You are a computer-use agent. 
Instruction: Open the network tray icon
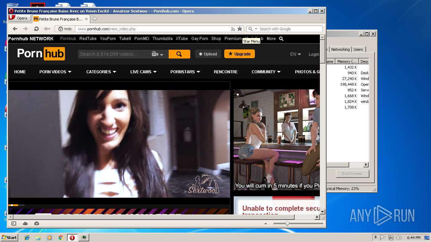point(391,238)
